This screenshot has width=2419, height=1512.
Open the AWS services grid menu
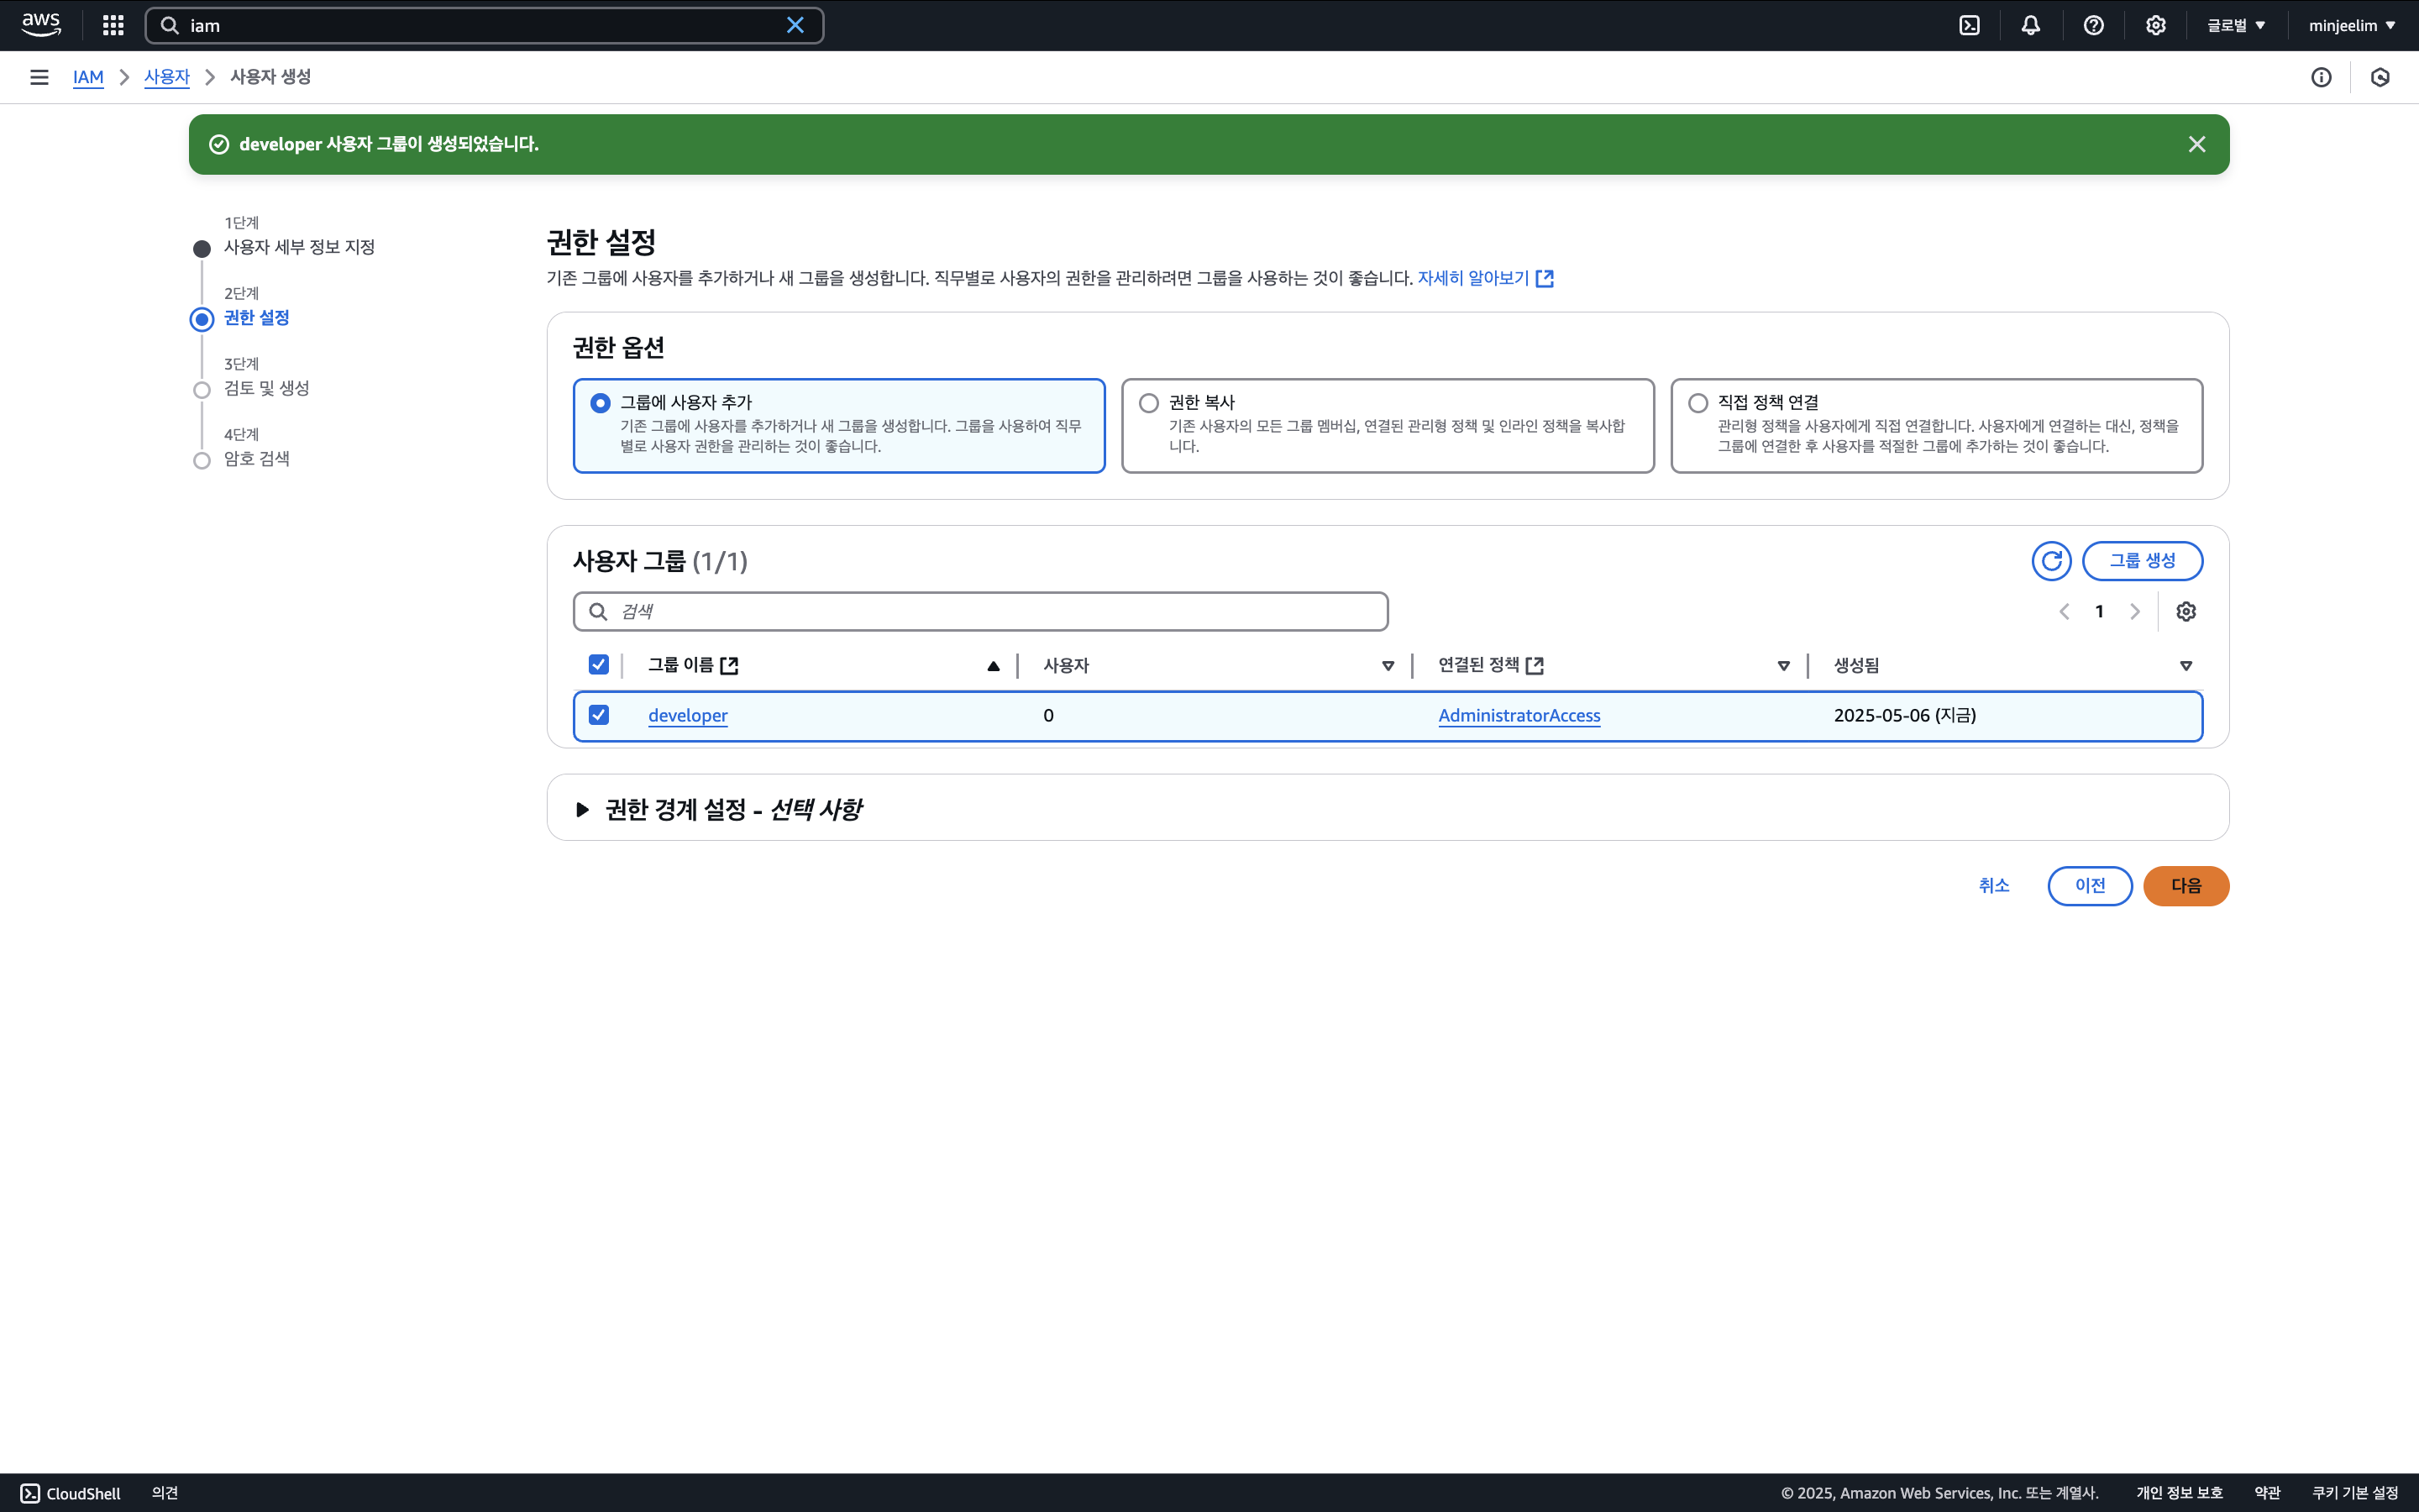pos(113,25)
